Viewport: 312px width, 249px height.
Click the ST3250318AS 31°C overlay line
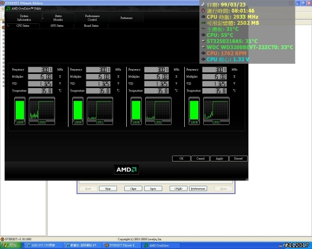click(232, 41)
